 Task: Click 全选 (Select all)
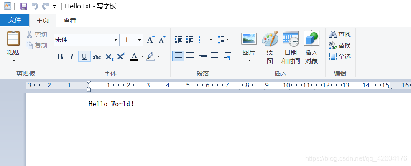point(340,56)
